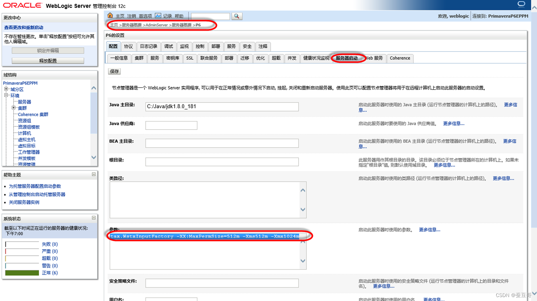
Task: Click the chat bubble icon top right
Action: tap(521, 4)
